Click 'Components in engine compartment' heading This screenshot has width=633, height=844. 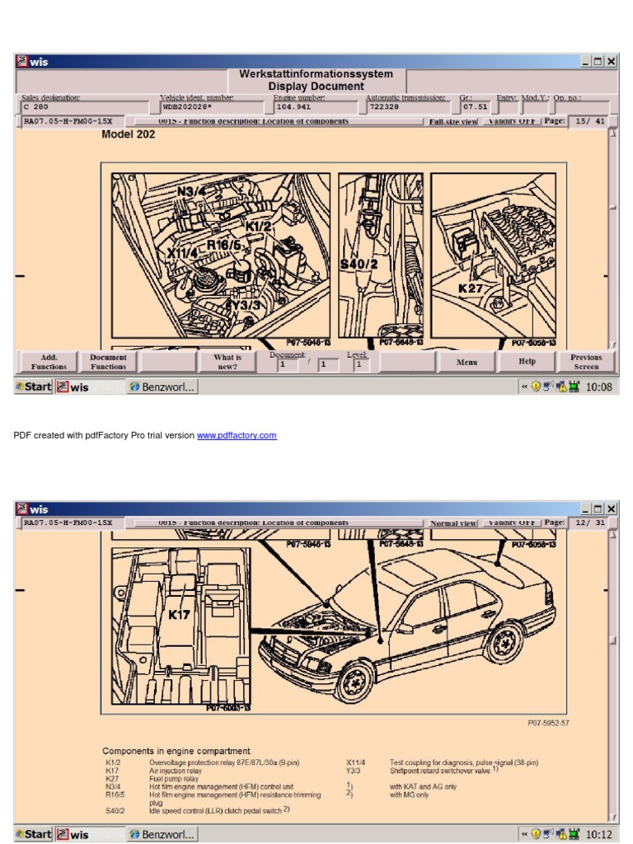click(x=176, y=751)
